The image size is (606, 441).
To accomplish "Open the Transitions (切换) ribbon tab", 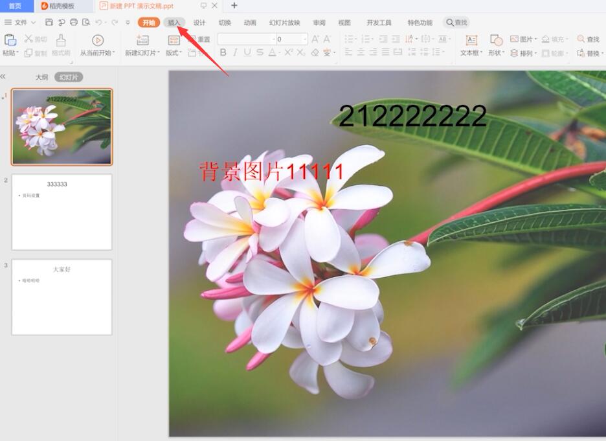I will click(x=225, y=23).
